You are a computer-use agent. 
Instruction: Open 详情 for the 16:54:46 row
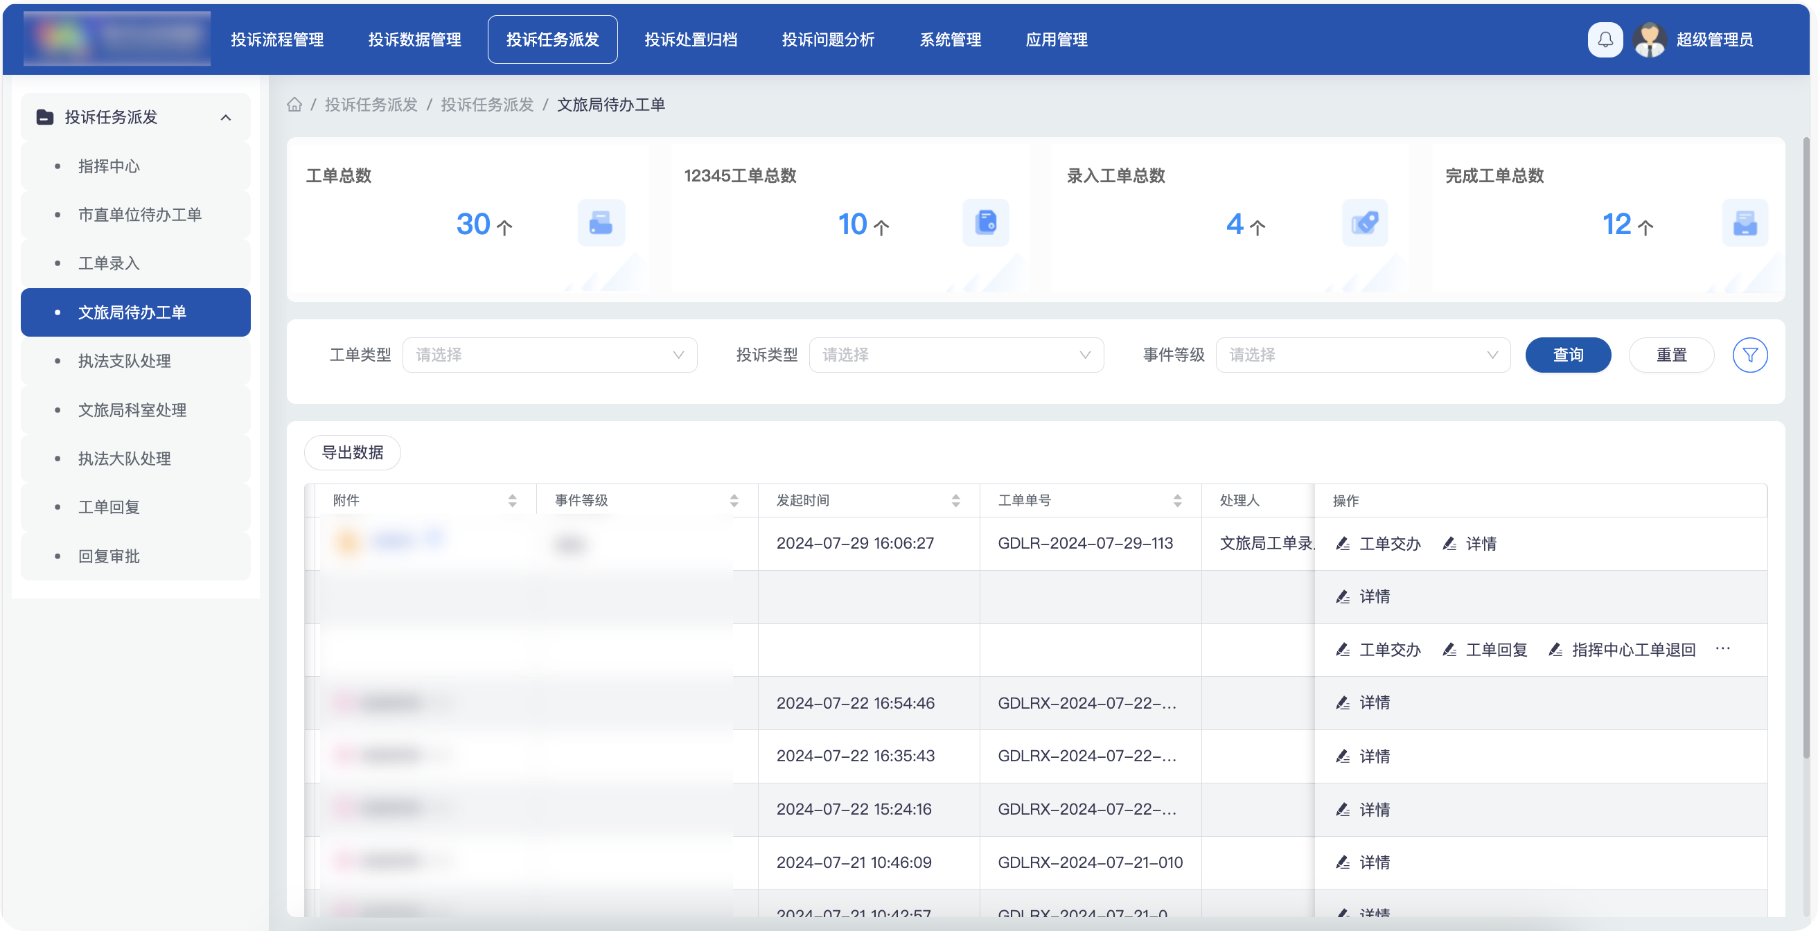[1363, 702]
